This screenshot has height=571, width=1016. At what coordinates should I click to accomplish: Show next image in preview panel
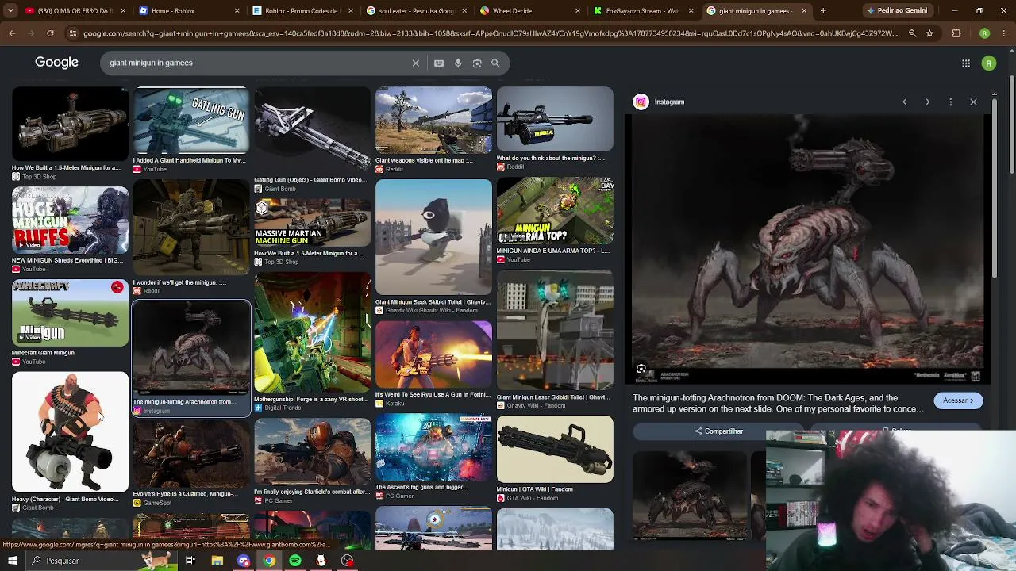pos(927,102)
